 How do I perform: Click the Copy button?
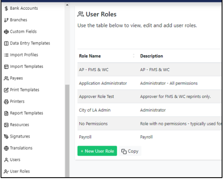[130, 151]
